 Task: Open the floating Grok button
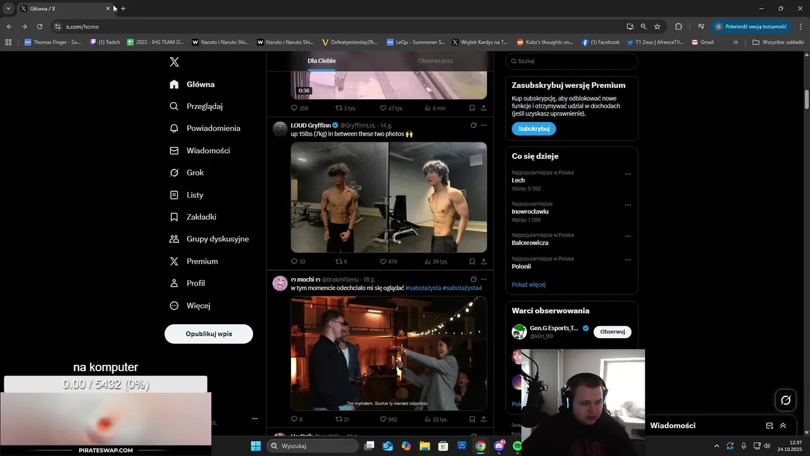(x=786, y=400)
